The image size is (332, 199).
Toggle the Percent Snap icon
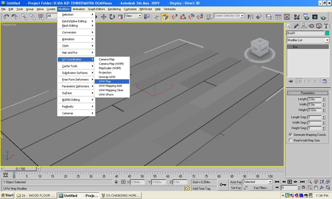coord(191,17)
